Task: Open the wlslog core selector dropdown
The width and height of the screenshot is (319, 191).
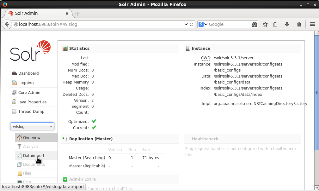Action: click(x=32, y=126)
